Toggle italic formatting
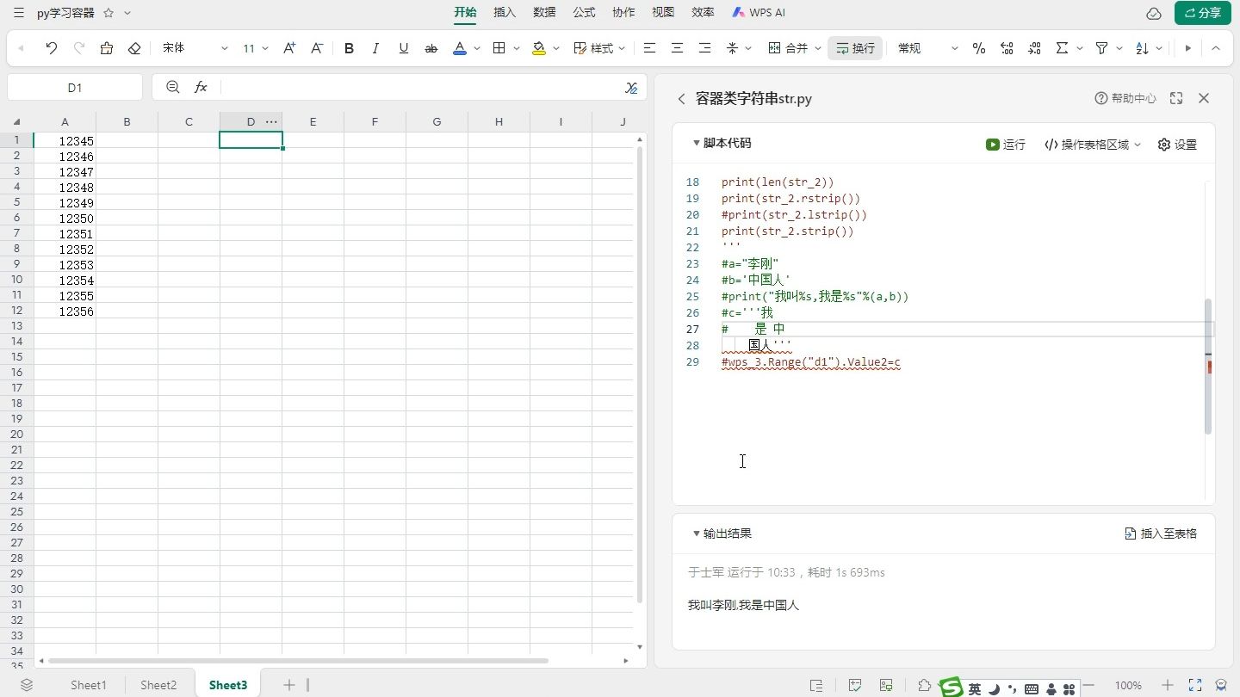The image size is (1240, 697). 376,48
